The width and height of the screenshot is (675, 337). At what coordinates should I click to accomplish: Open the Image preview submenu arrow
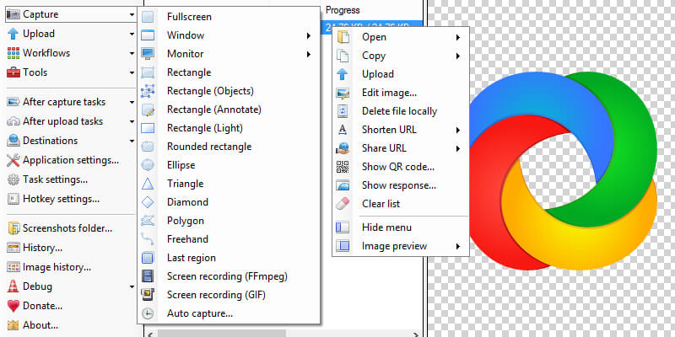(x=457, y=246)
